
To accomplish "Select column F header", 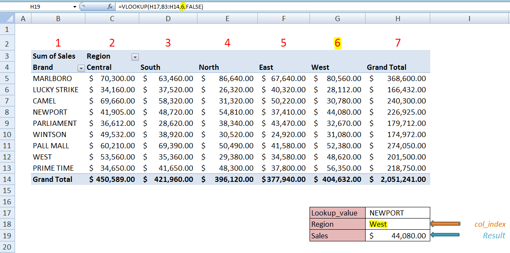I will coord(284,19).
